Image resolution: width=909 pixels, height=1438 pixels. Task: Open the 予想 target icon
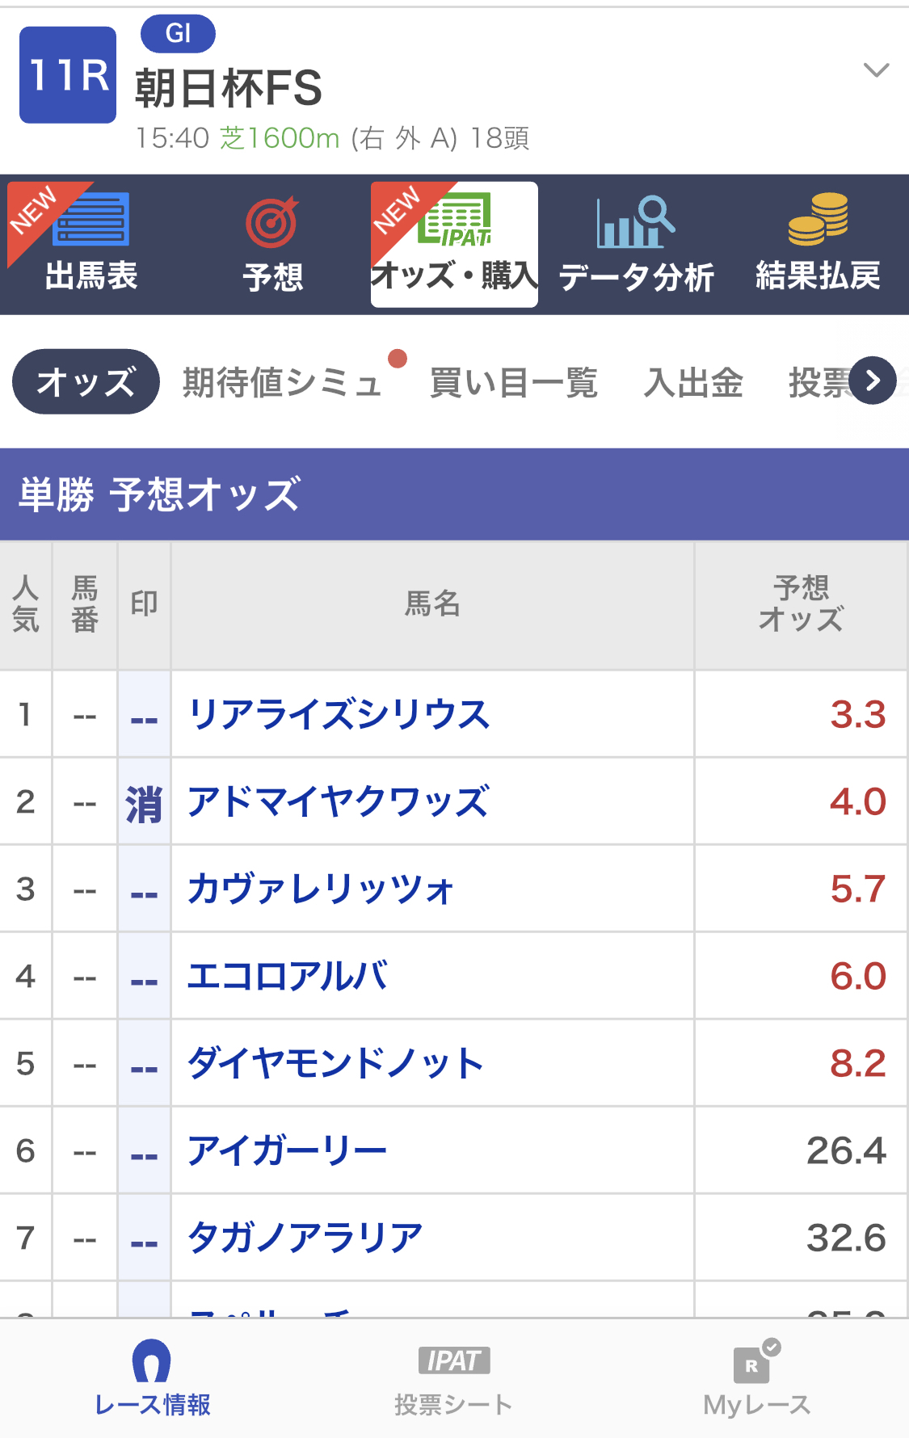coord(272,222)
